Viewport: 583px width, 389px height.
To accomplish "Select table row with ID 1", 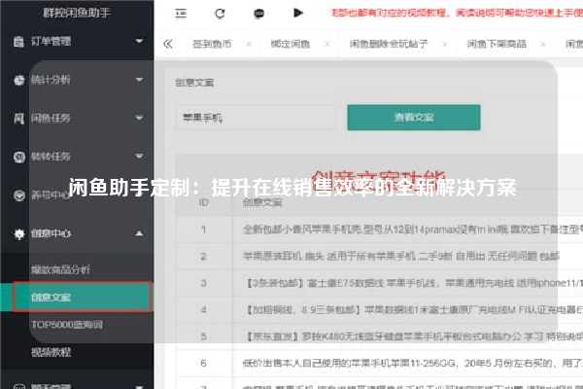I will click(379, 230).
